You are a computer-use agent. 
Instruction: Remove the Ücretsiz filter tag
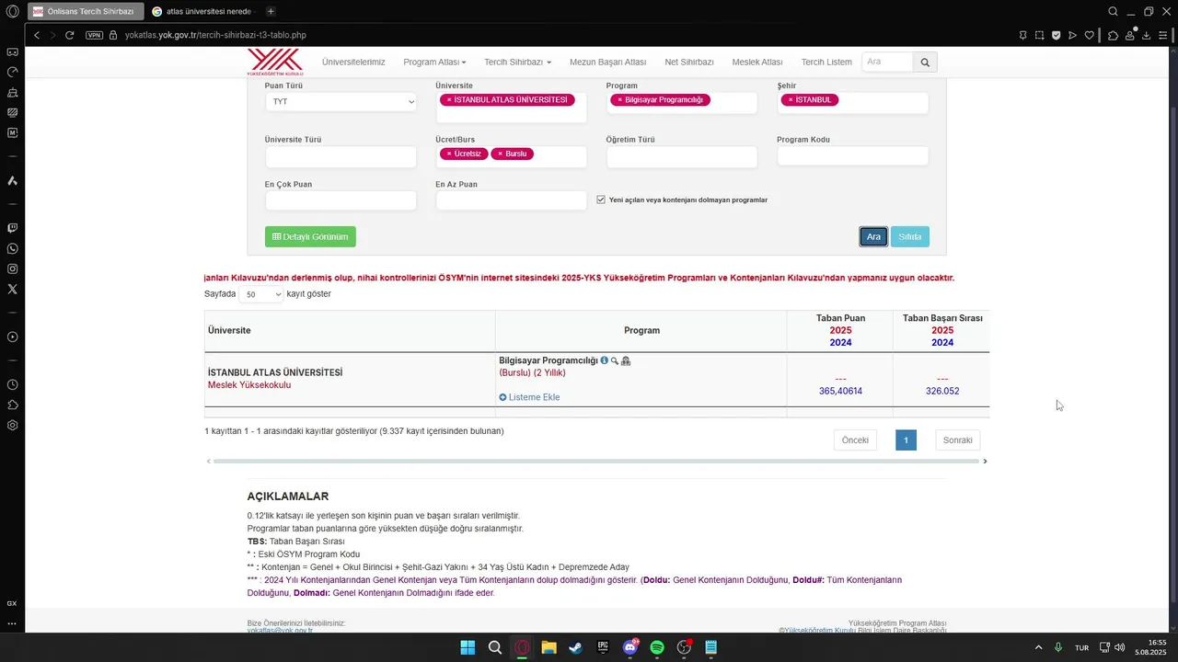click(x=449, y=154)
